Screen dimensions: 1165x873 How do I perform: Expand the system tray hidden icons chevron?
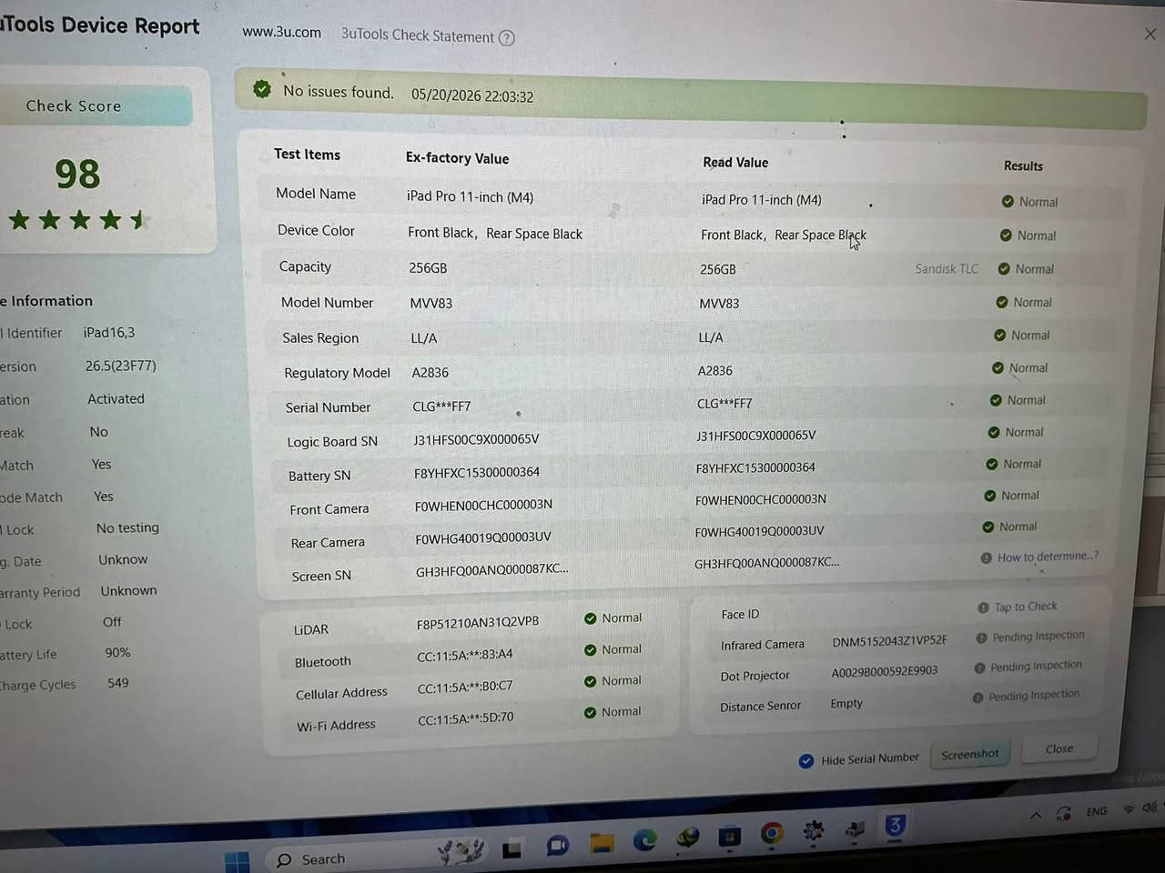click(x=1035, y=815)
